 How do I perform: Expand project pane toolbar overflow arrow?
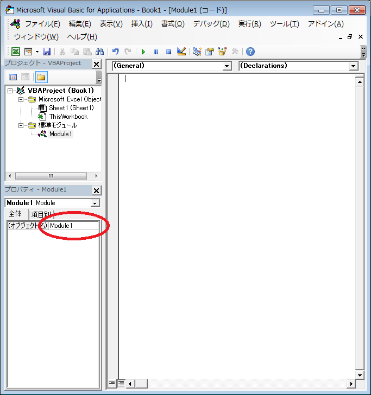coord(99,77)
